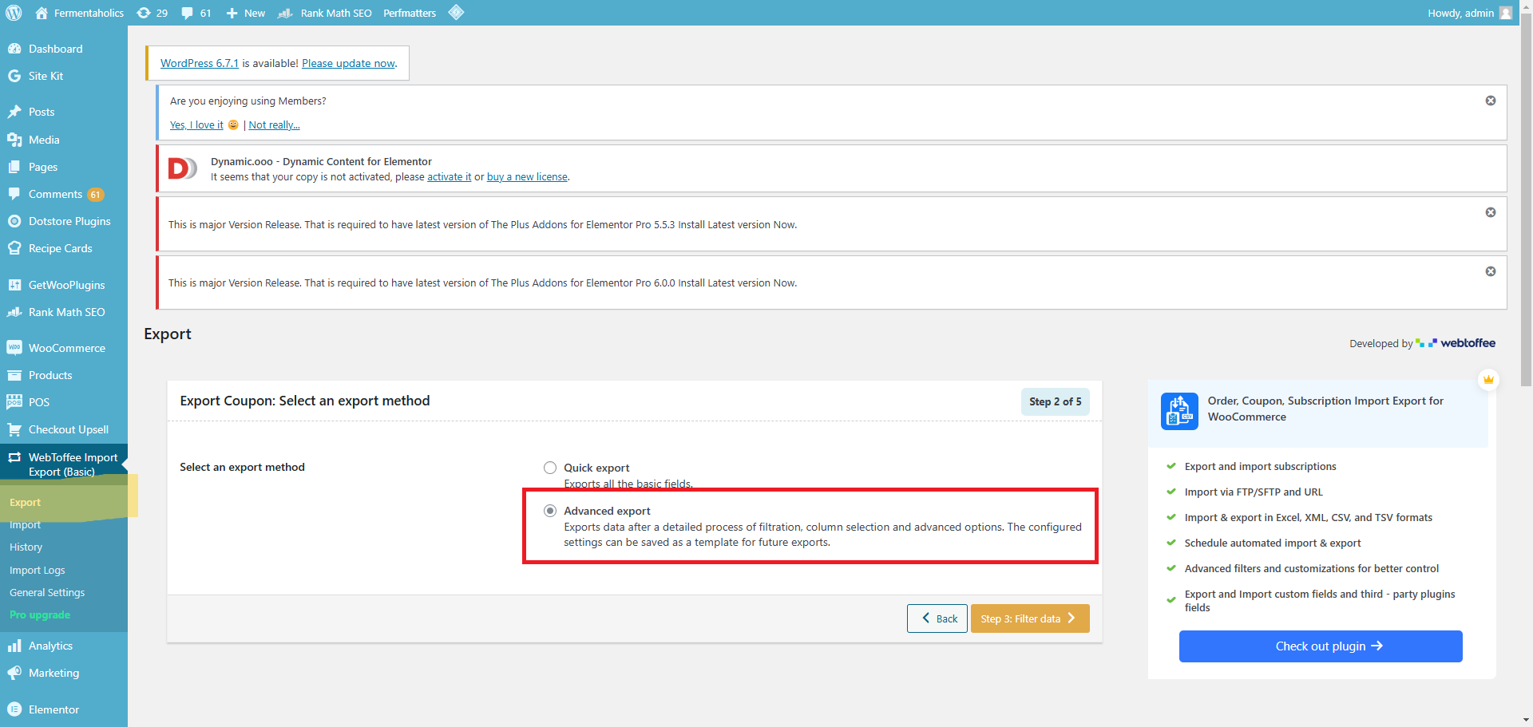
Task: Open Import submenu item
Action: (25, 524)
